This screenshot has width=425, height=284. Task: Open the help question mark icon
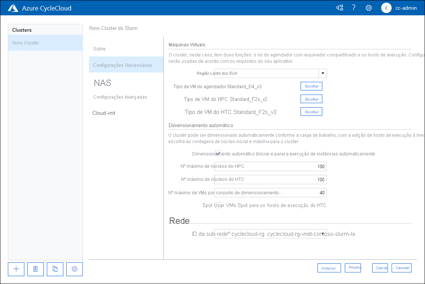353,7
